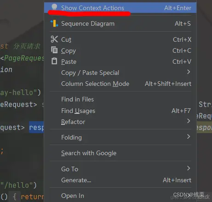Select Find Usages entry
The height and width of the screenshot is (202, 212).
120,111
